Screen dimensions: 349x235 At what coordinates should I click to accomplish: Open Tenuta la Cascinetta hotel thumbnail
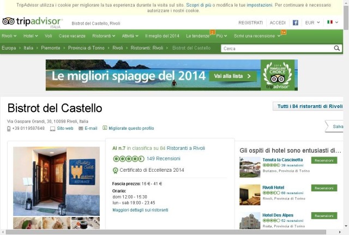click(250, 167)
